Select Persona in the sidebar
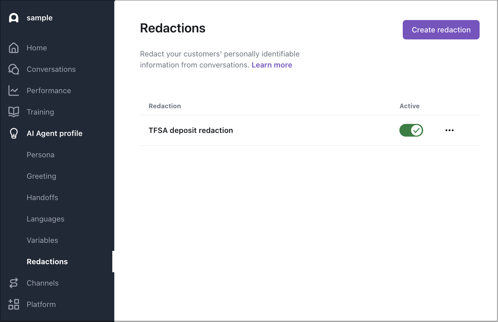498x322 pixels. (40, 155)
